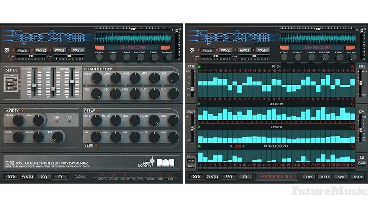The height and width of the screenshot is (207, 368).
Task: Click the dice randomize icon in left window
Action: (7, 50)
